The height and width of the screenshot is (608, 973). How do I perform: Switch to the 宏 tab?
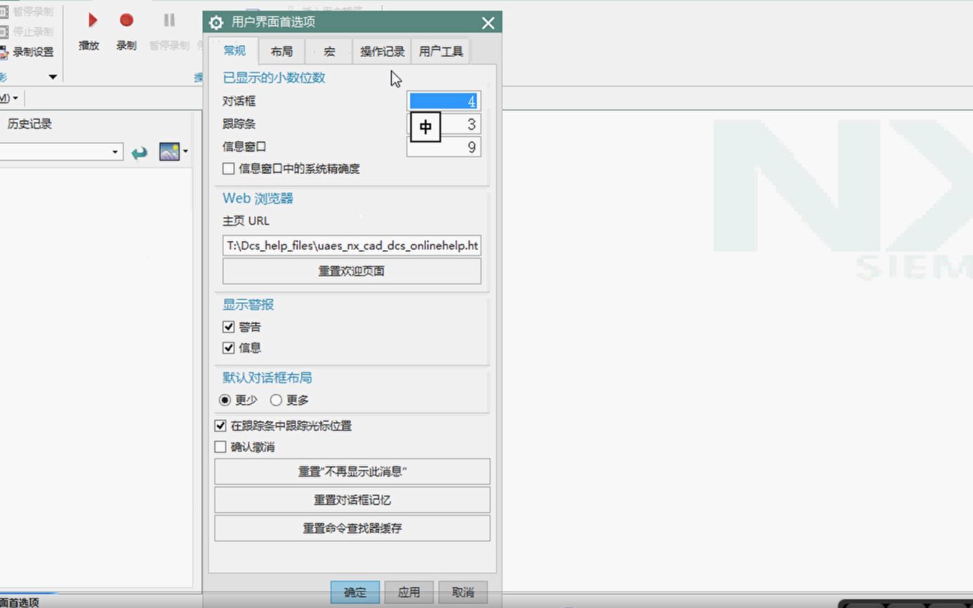[329, 51]
